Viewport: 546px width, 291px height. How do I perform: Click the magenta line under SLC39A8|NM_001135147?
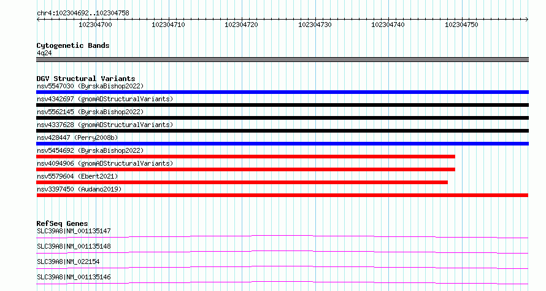[x=282, y=237]
